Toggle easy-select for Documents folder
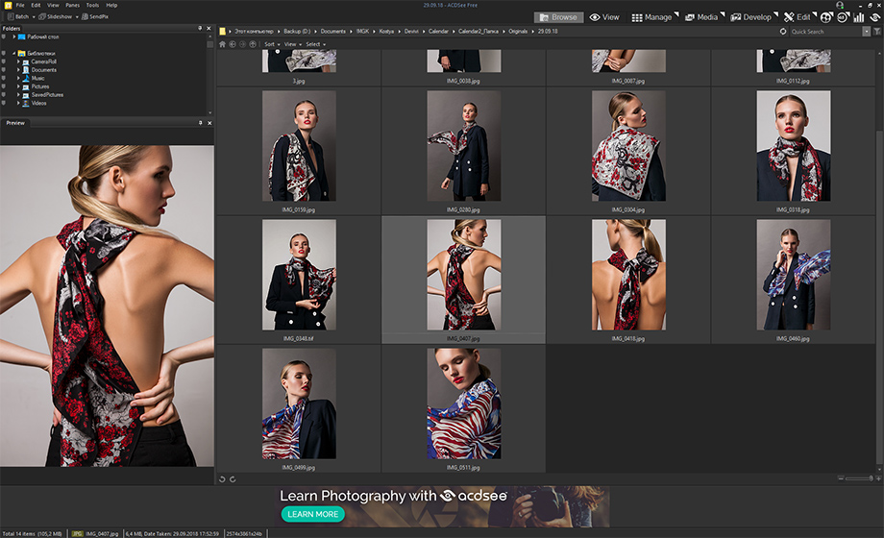 [4, 70]
